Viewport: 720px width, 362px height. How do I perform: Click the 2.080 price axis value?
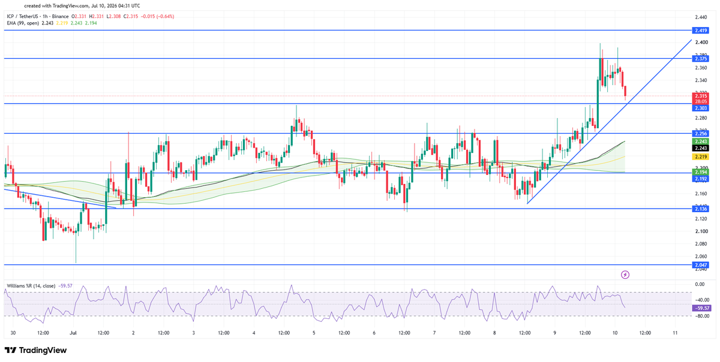coord(701,244)
